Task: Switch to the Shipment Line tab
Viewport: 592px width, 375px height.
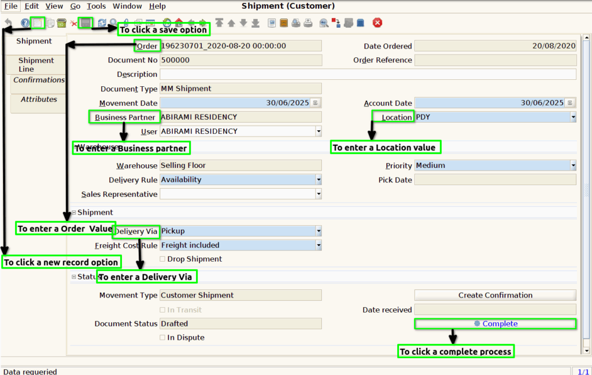Action: 36,65
